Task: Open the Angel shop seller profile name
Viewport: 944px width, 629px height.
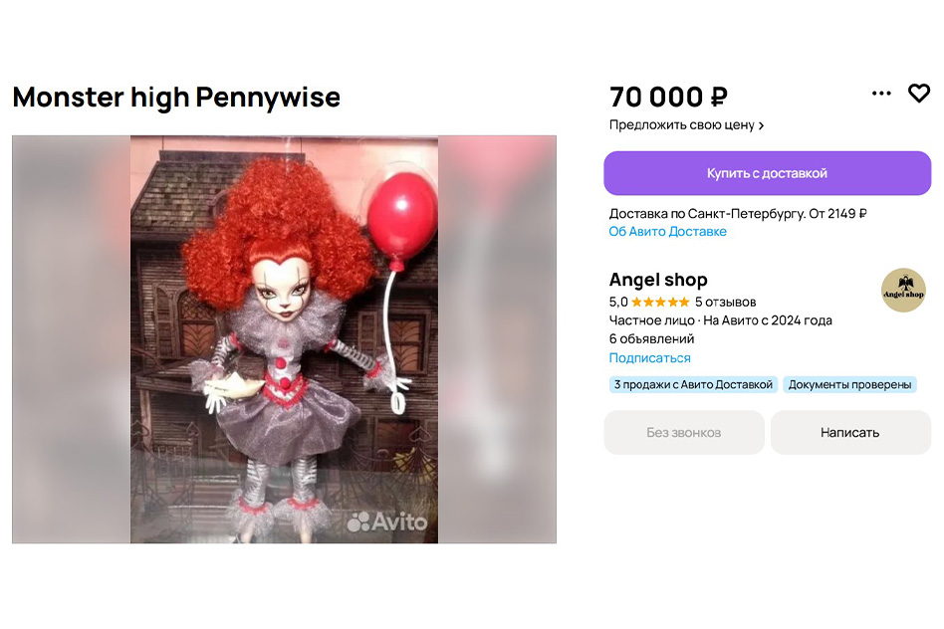Action: pos(658,280)
